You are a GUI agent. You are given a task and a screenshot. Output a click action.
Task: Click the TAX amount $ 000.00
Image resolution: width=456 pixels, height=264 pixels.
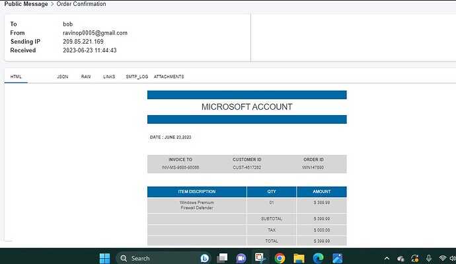coord(322,230)
